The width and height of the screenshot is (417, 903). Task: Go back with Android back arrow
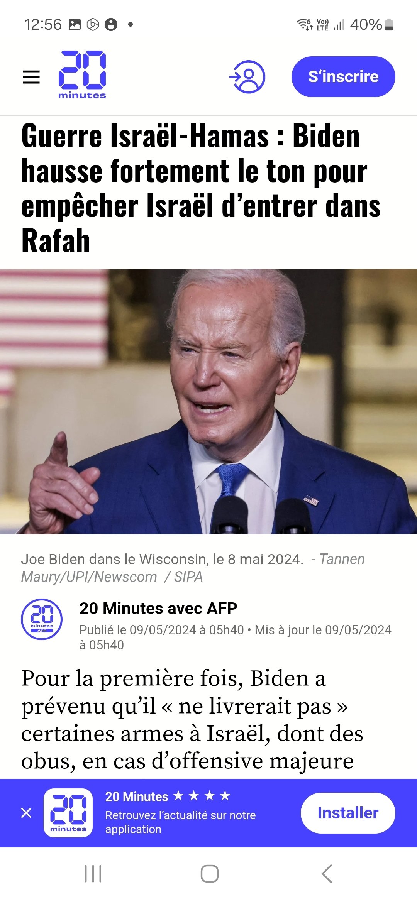pyautogui.click(x=327, y=874)
